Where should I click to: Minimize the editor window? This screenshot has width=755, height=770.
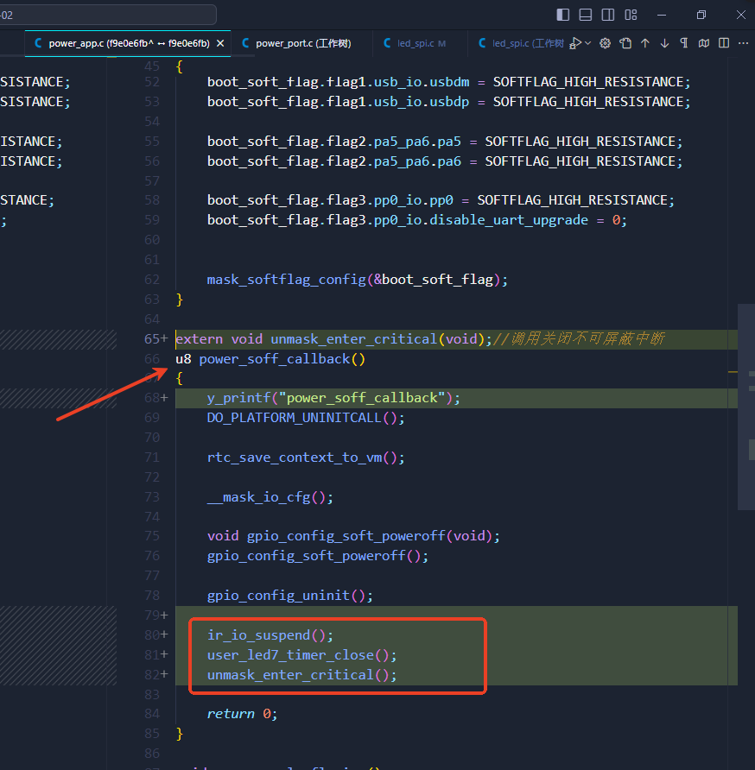(662, 15)
